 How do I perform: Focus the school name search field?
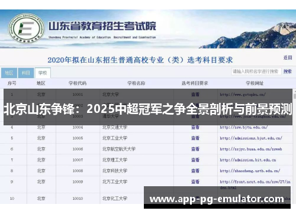click(x=256, y=72)
